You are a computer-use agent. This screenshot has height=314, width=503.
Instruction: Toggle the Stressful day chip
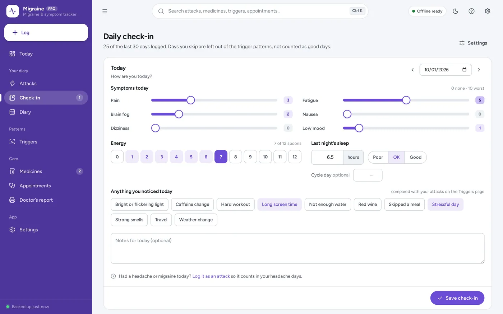pos(446,205)
